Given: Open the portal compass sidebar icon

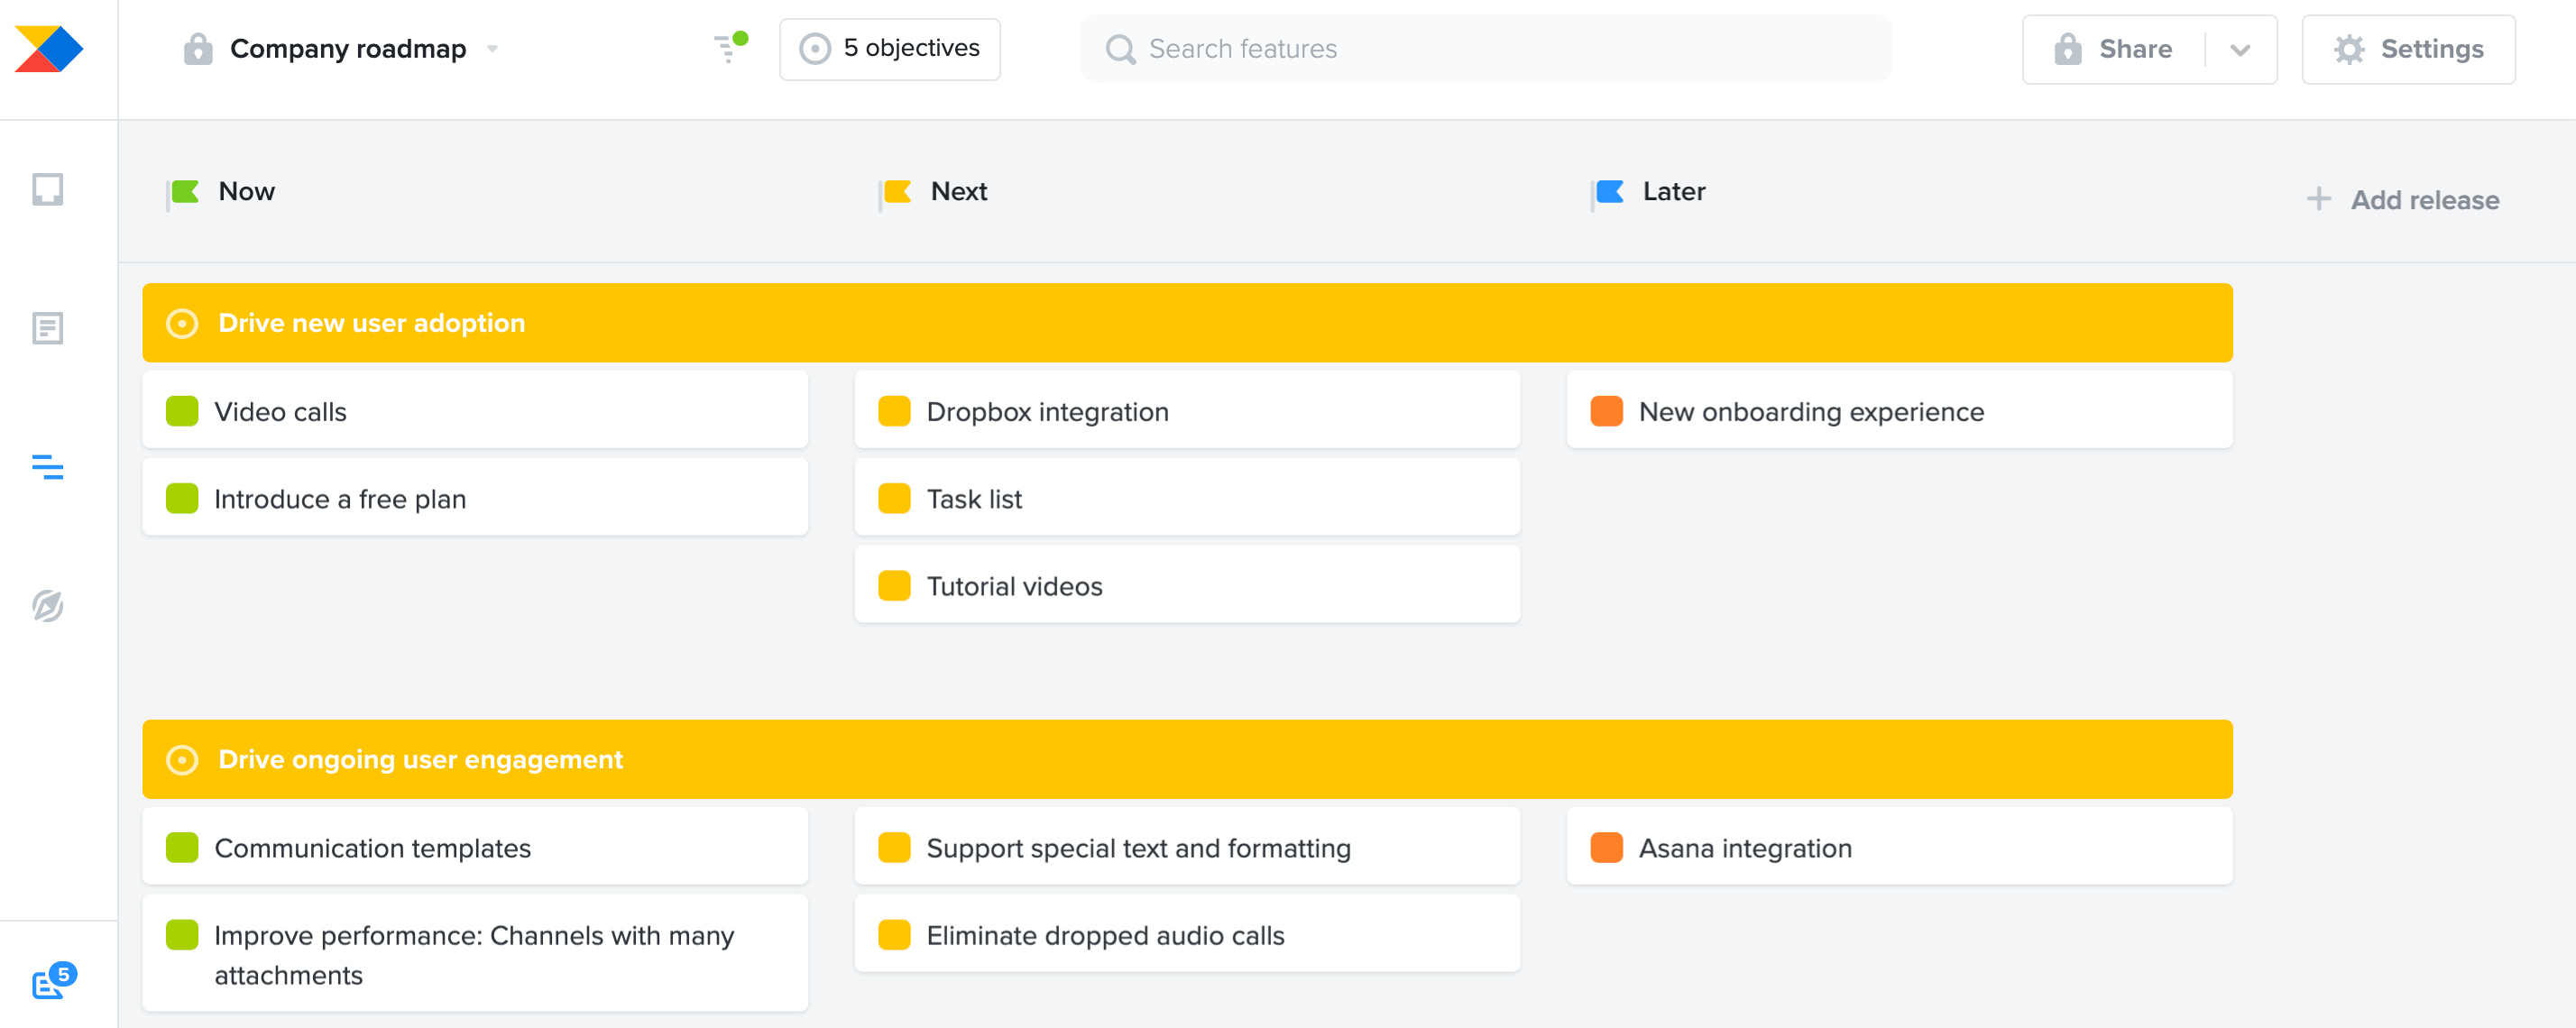Looking at the screenshot, I should tap(47, 605).
